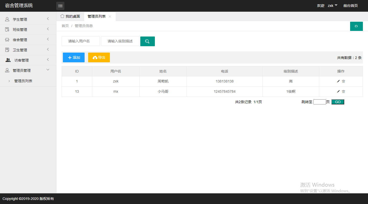This screenshot has width=368, height=204.
Task: Collapse the 管理员管理 menu chevron
Action: 48,70
